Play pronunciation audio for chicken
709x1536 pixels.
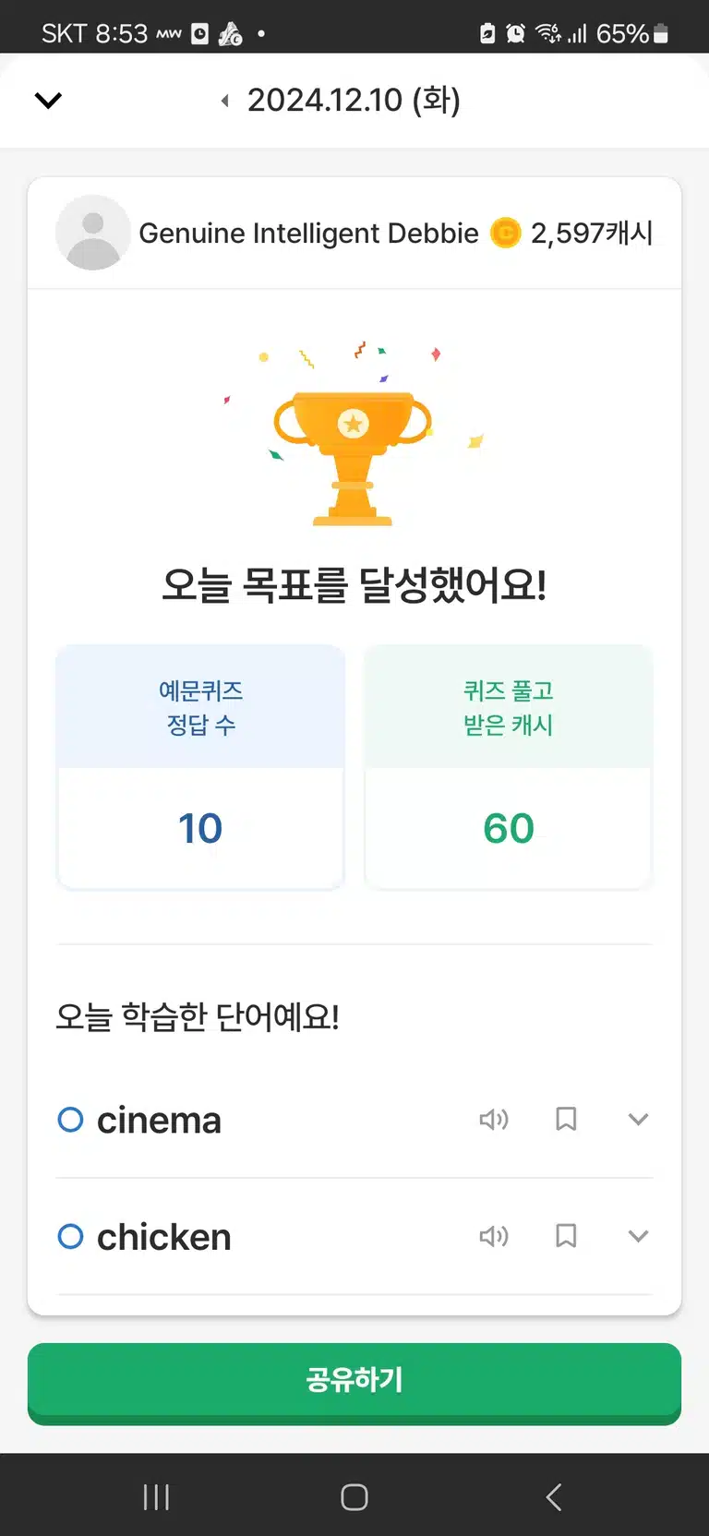pyautogui.click(x=494, y=1236)
